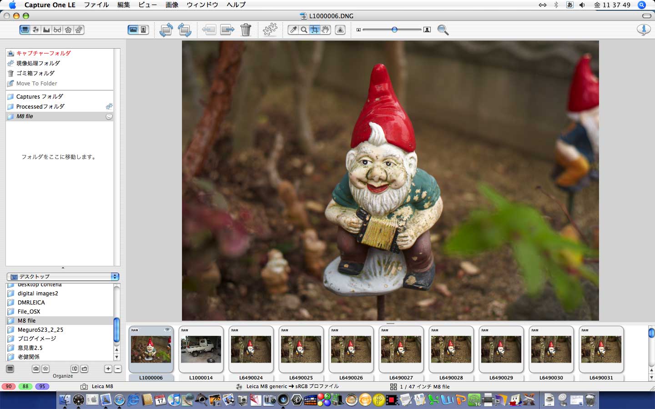
Task: Select the magnifier zoom cursor tool
Action: click(304, 30)
